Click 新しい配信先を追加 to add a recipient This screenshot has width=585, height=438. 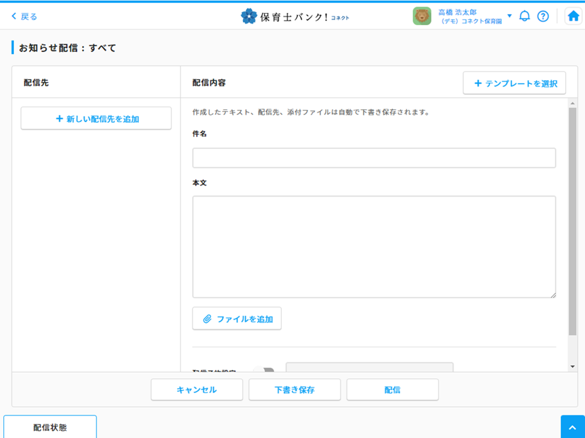96,118
